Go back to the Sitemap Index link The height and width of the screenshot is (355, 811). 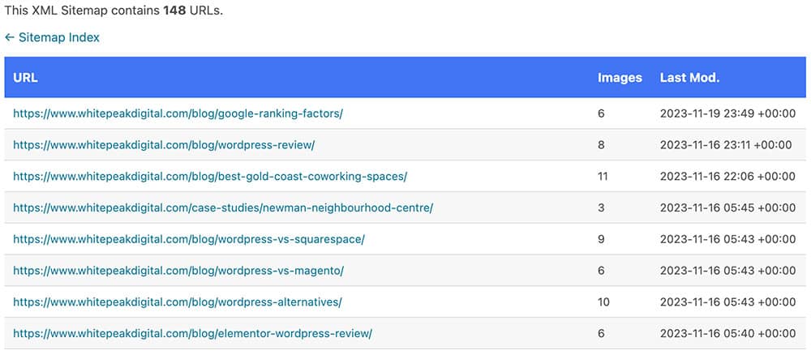coord(52,38)
